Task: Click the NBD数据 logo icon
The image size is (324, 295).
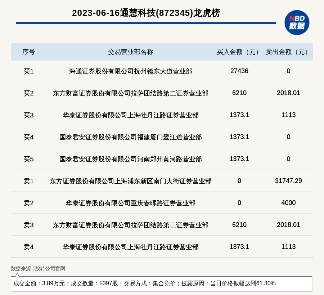Action: [297, 23]
